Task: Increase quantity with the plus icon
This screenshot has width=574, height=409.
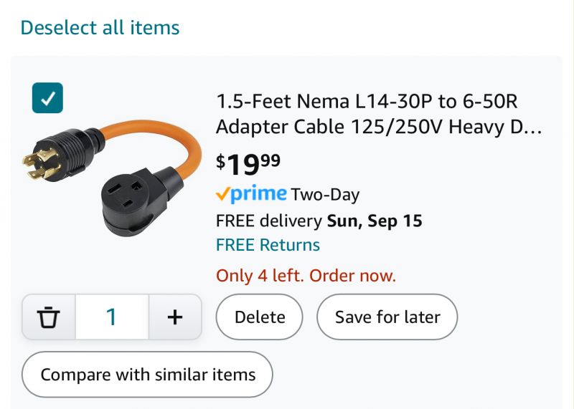Action: pyautogui.click(x=175, y=317)
